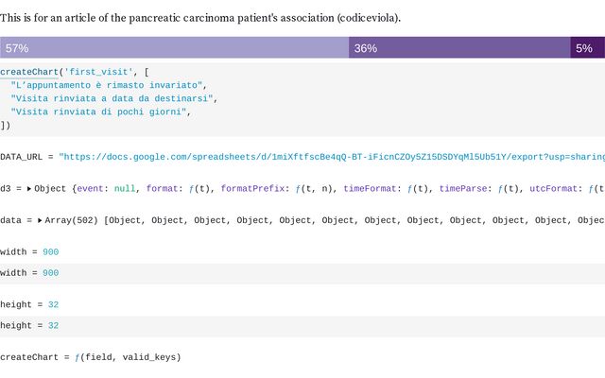
Task: Click the closing bracket of createChart cell
Action: pyautogui.click(x=5, y=125)
